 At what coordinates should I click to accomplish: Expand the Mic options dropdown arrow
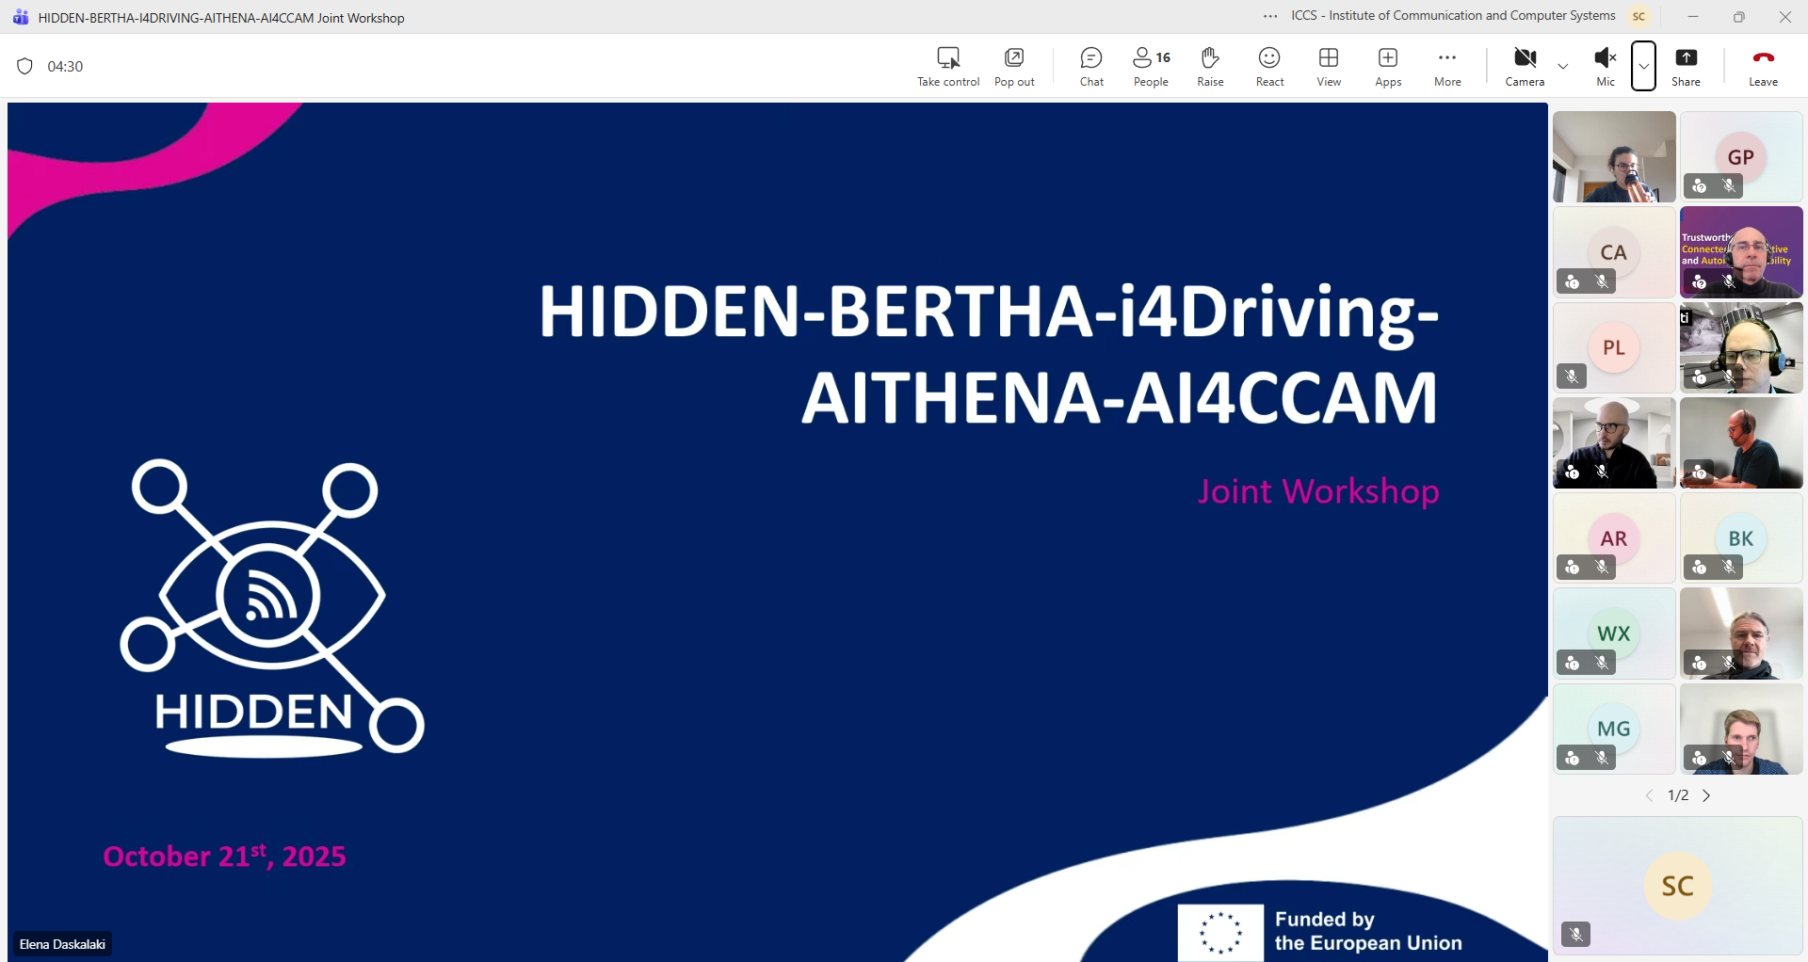(1643, 66)
